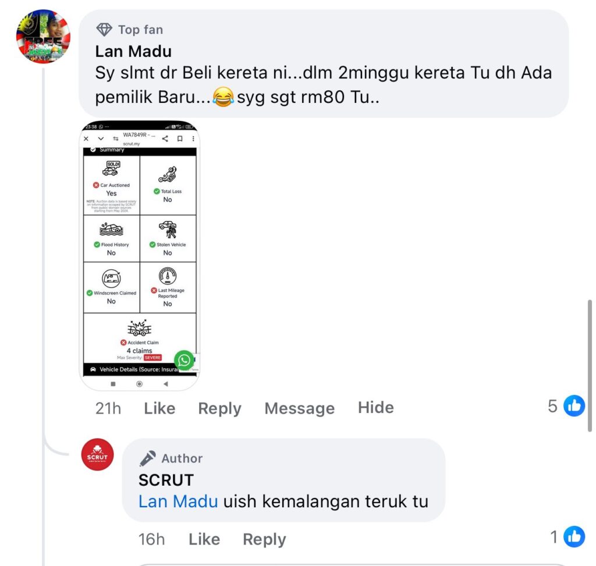Open Lan Madu's profile picture
This screenshot has width=596, height=566.
pyautogui.click(x=43, y=37)
